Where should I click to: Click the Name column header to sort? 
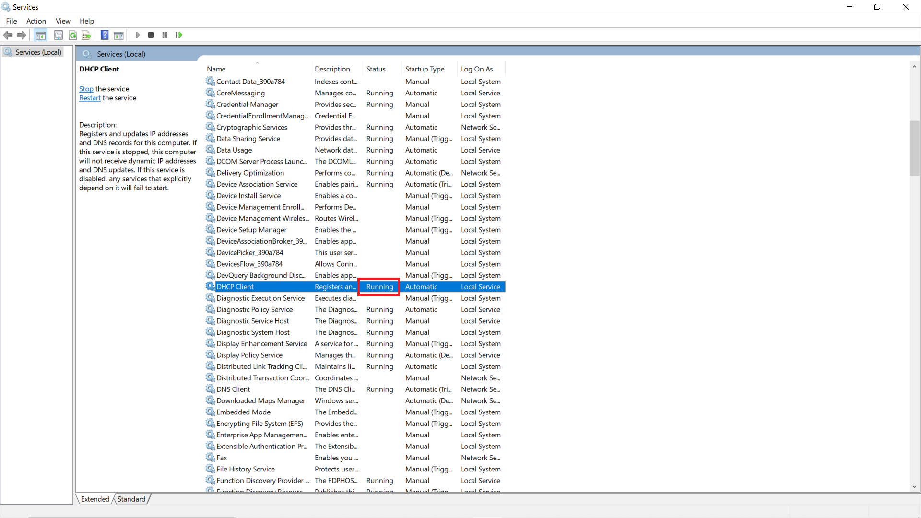coord(216,68)
